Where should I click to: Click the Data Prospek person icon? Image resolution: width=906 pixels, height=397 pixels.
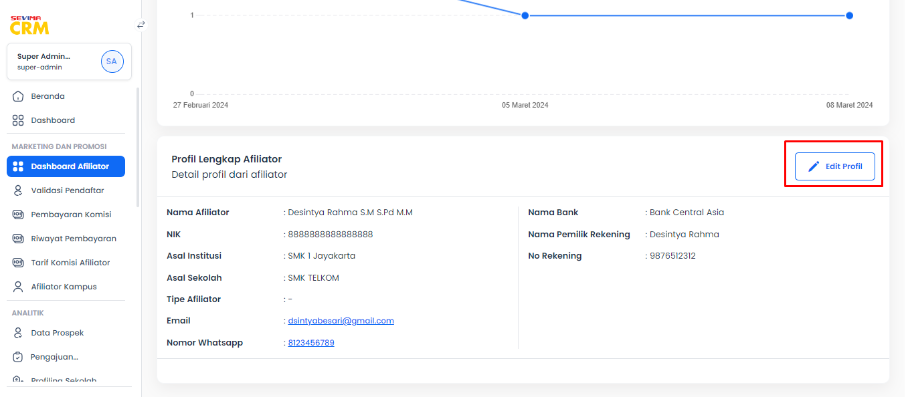pyautogui.click(x=19, y=333)
